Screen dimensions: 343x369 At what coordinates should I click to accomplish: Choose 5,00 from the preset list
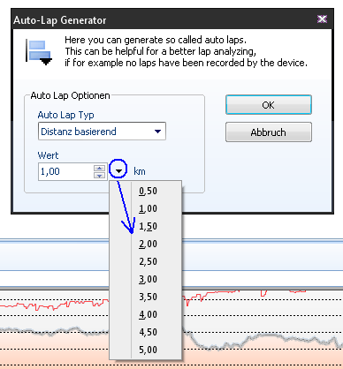click(x=146, y=350)
